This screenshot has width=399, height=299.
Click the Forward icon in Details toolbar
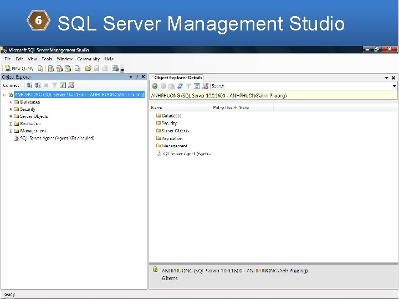pos(163,86)
